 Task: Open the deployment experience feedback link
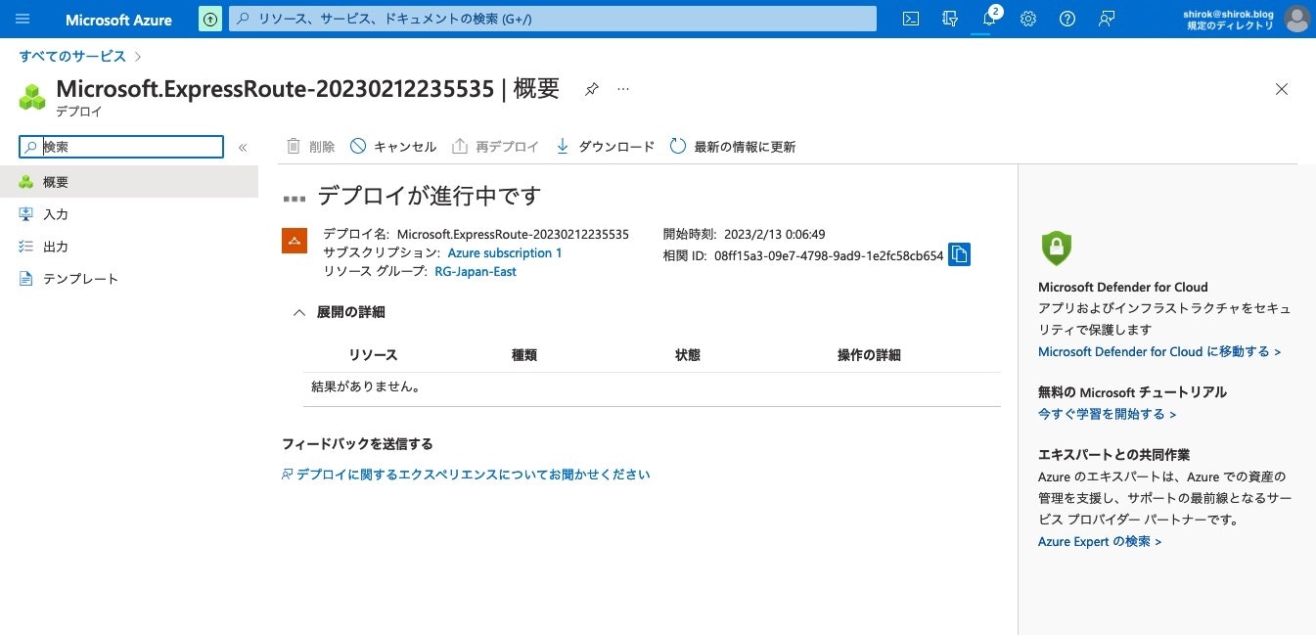(466, 475)
